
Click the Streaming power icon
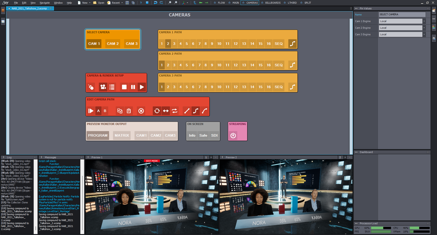(x=233, y=135)
